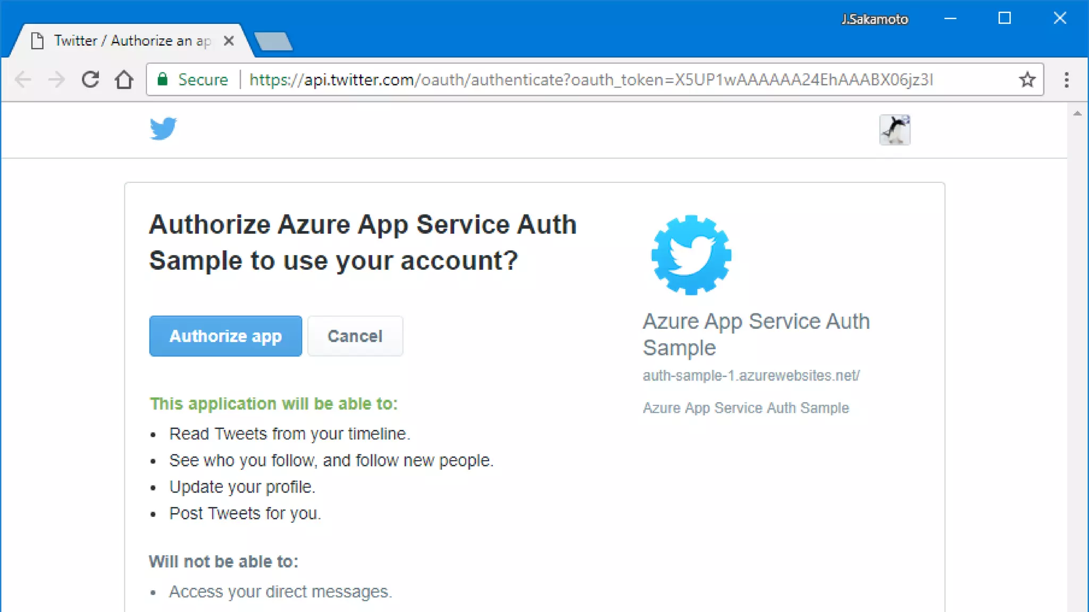Go to the browser home page icon
1089x612 pixels.
click(124, 80)
